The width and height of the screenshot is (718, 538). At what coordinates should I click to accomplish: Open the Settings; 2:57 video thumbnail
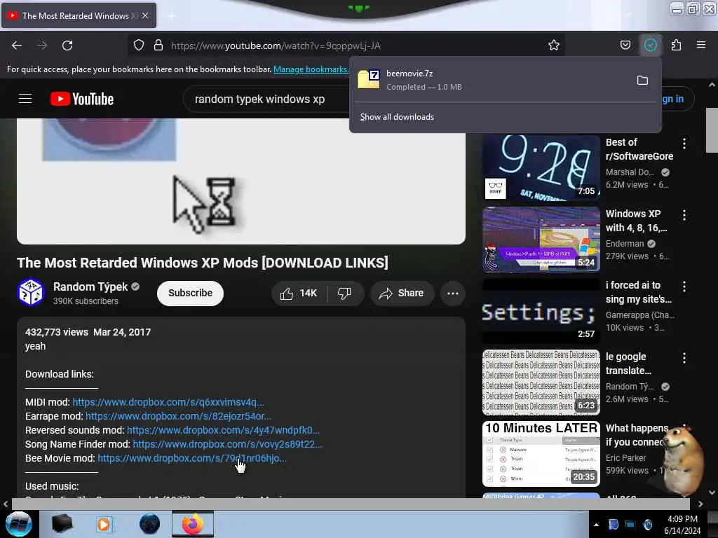point(541,310)
